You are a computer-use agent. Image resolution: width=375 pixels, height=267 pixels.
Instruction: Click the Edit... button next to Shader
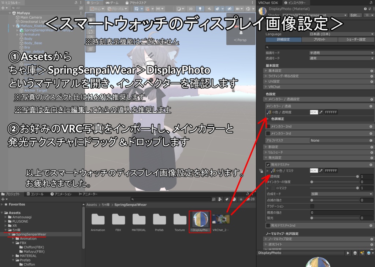[x=355, y=15]
